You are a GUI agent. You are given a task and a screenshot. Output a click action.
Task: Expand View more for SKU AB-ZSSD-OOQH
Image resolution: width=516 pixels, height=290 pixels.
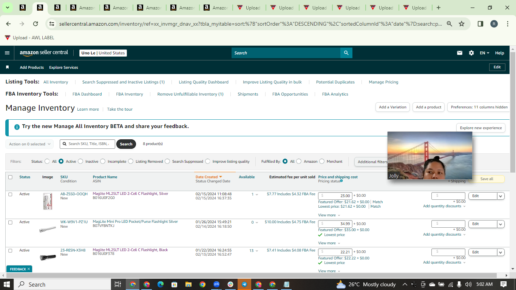(x=329, y=215)
